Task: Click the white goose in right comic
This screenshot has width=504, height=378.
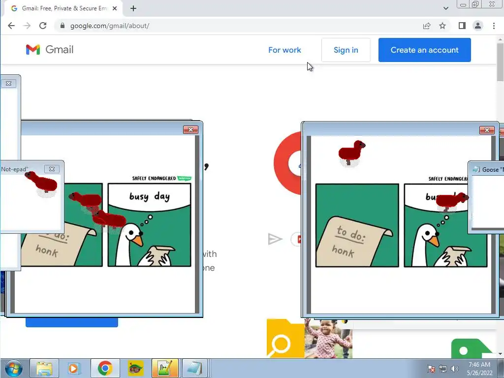Action: (428, 244)
